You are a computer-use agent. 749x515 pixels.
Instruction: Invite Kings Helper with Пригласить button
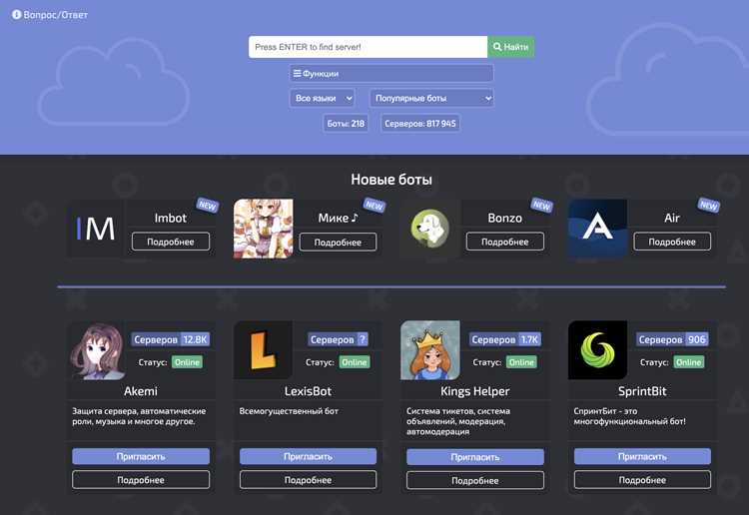coord(475,457)
